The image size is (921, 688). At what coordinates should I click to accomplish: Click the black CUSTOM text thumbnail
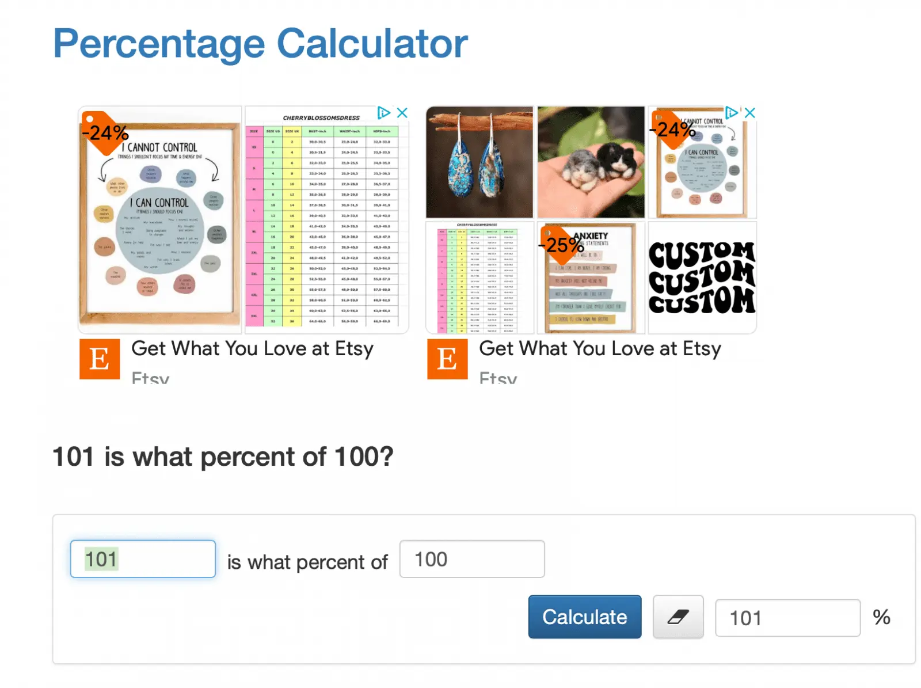[x=702, y=278]
